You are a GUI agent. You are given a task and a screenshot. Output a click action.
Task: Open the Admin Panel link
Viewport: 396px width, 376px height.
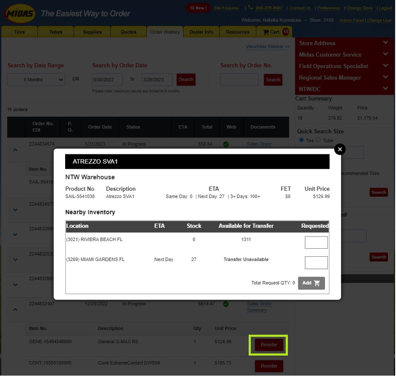pyautogui.click(x=352, y=20)
